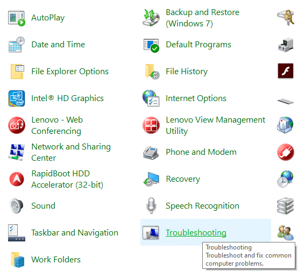Click the Backup and Restore disc-drive icon
298x271 pixels.
[x=151, y=18]
